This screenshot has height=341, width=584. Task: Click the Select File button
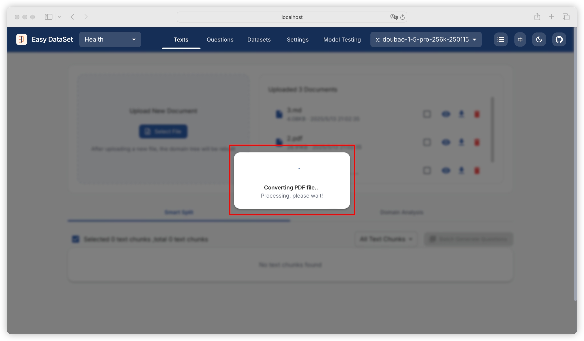tap(163, 131)
